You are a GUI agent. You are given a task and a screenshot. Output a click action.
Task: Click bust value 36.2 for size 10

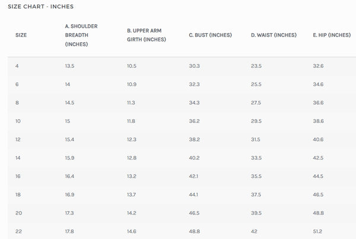(195, 121)
